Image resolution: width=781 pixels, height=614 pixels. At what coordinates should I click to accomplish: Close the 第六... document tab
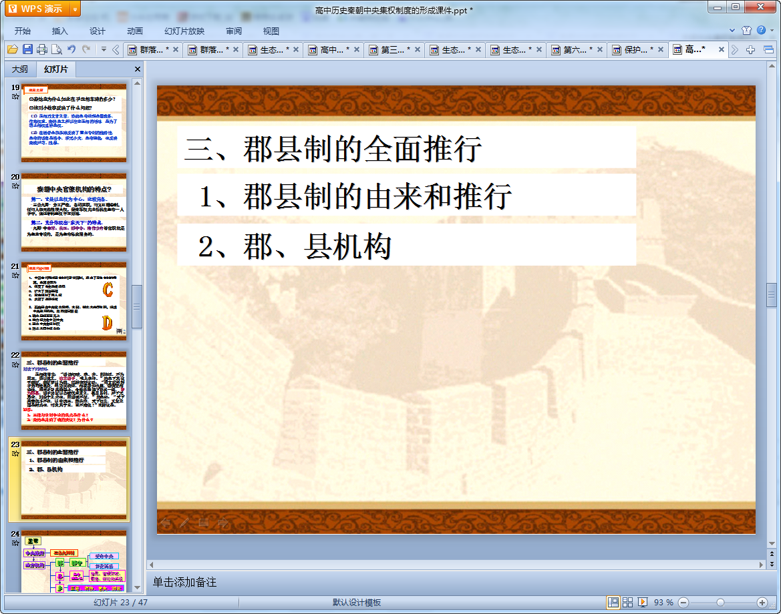click(600, 49)
